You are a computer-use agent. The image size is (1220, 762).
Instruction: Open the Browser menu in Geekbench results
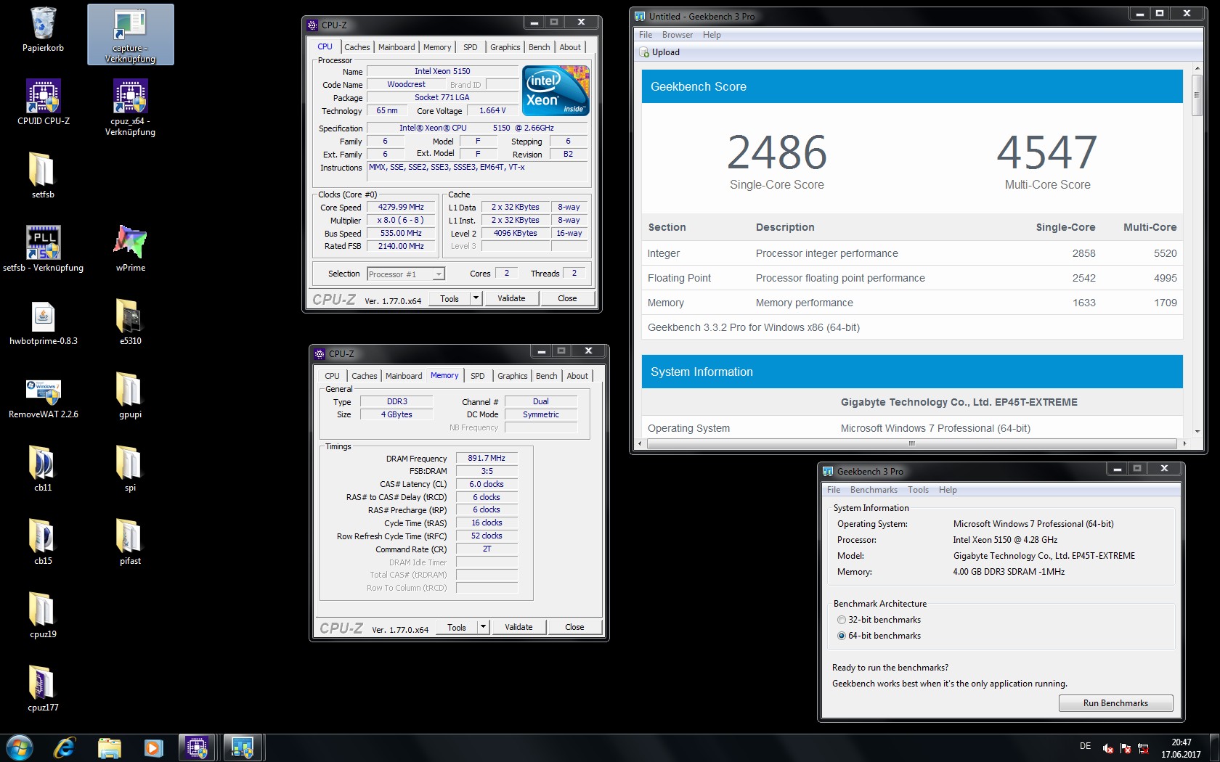(678, 35)
